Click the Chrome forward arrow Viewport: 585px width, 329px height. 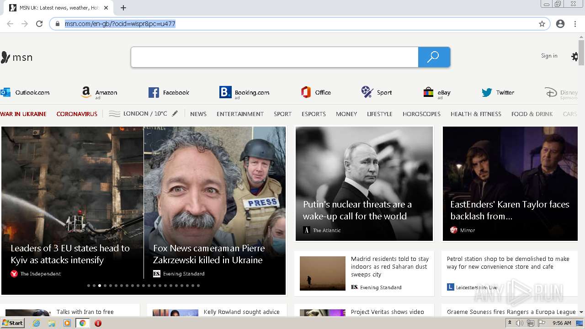tap(25, 24)
